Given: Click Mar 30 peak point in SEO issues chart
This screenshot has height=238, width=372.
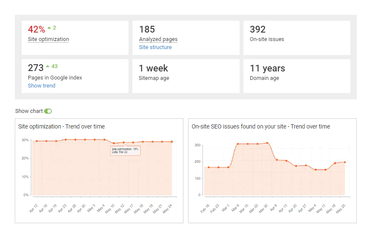Looking at the screenshot, I should (267, 143).
